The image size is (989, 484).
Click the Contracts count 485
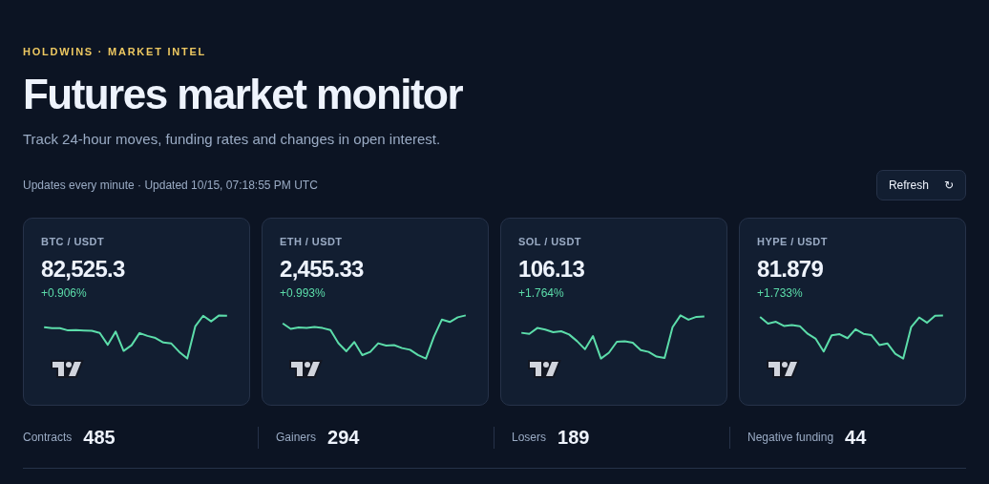click(x=99, y=437)
